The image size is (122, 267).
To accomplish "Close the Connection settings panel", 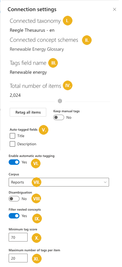I will tap(114, 9).
